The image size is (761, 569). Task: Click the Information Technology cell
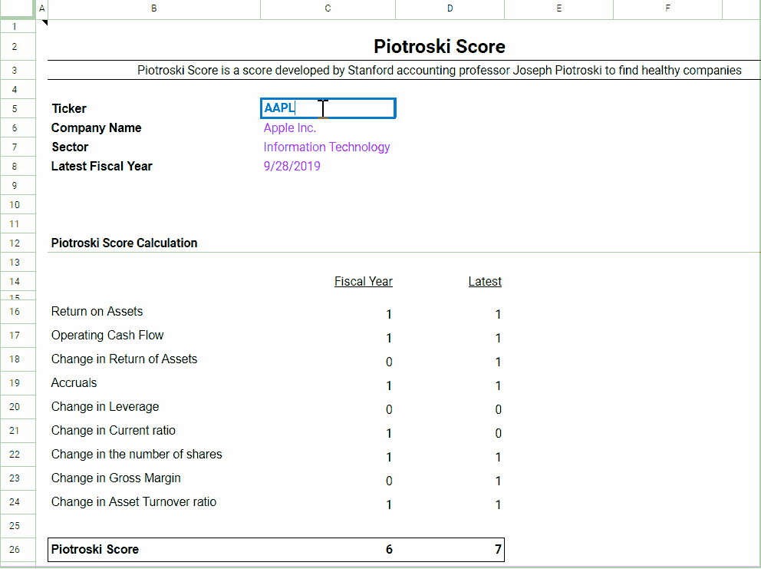[327, 147]
